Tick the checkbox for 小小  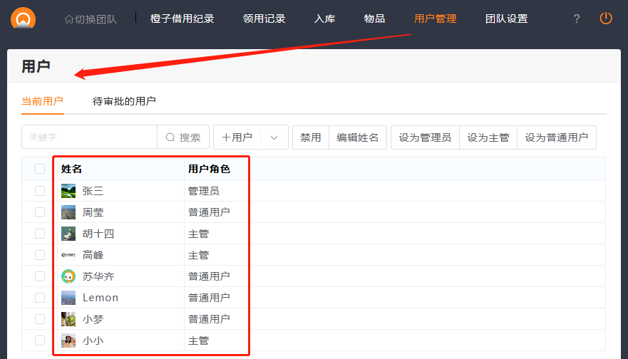tap(40, 340)
